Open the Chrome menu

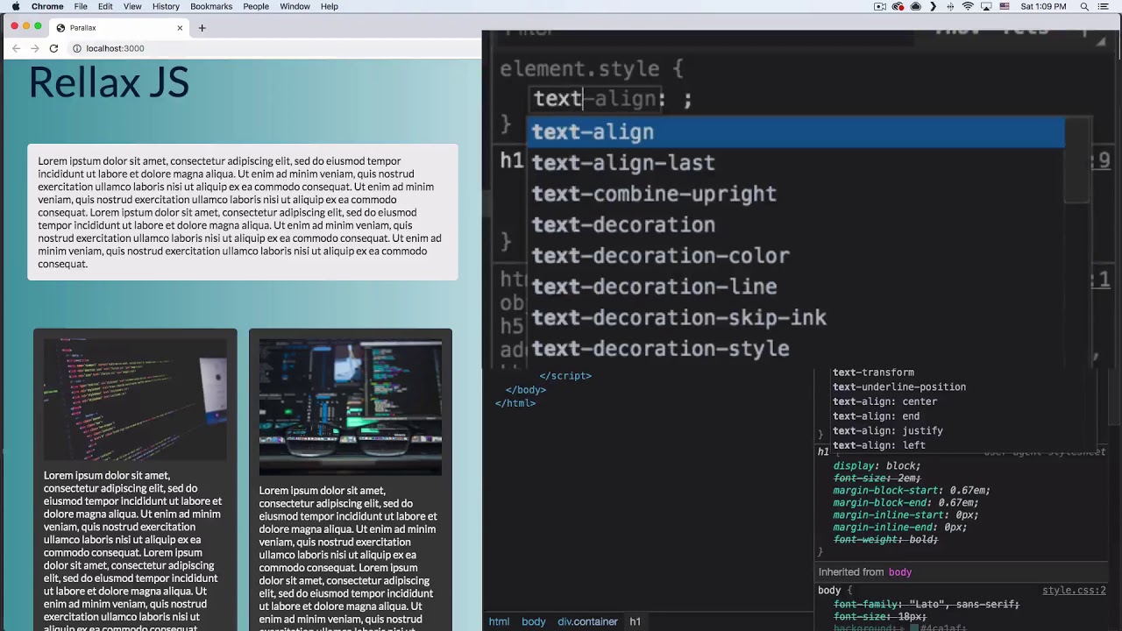tap(47, 6)
